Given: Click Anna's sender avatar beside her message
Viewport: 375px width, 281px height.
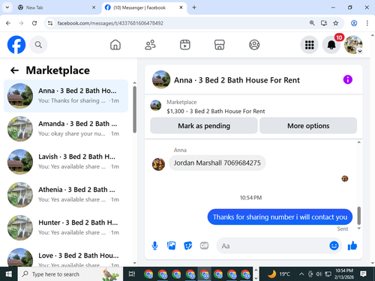Looking at the screenshot, I should [x=158, y=164].
